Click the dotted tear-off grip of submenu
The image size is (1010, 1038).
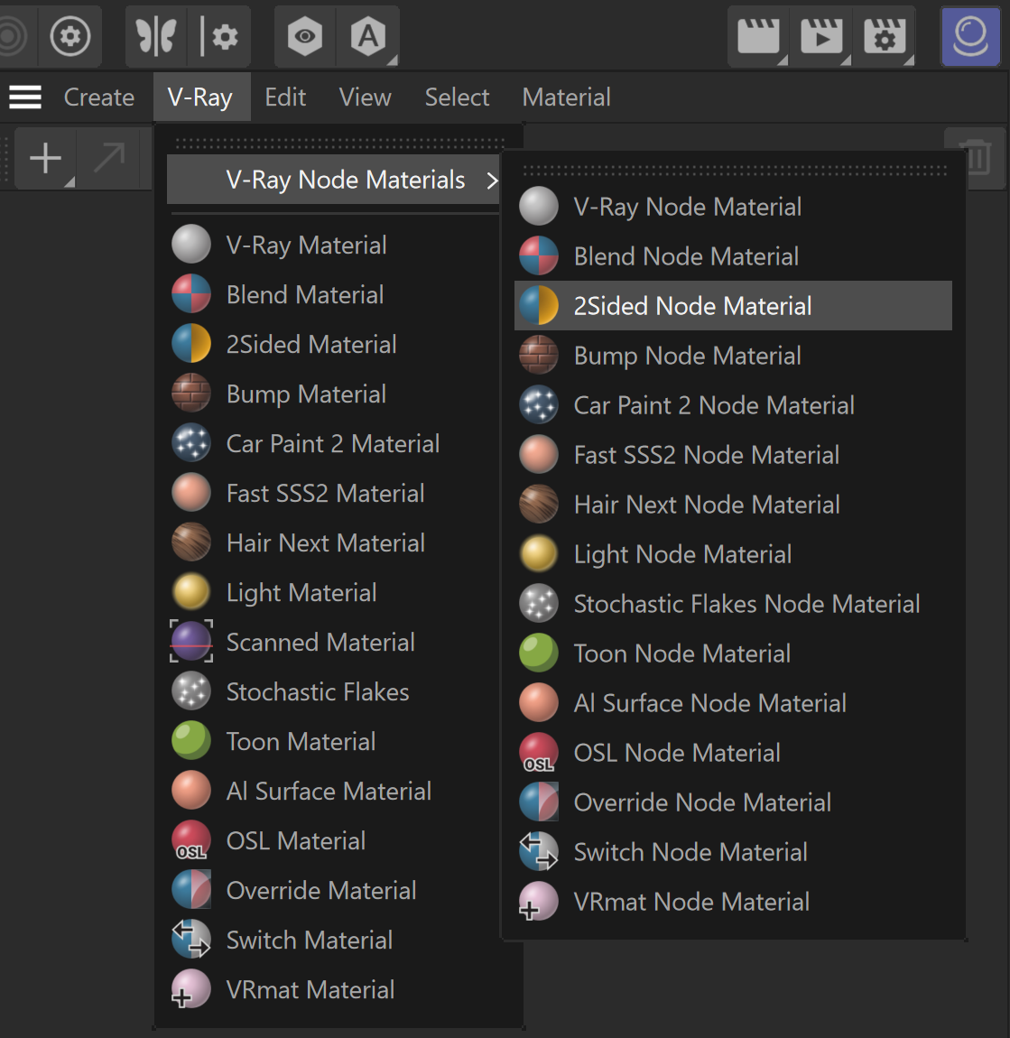[735, 171]
